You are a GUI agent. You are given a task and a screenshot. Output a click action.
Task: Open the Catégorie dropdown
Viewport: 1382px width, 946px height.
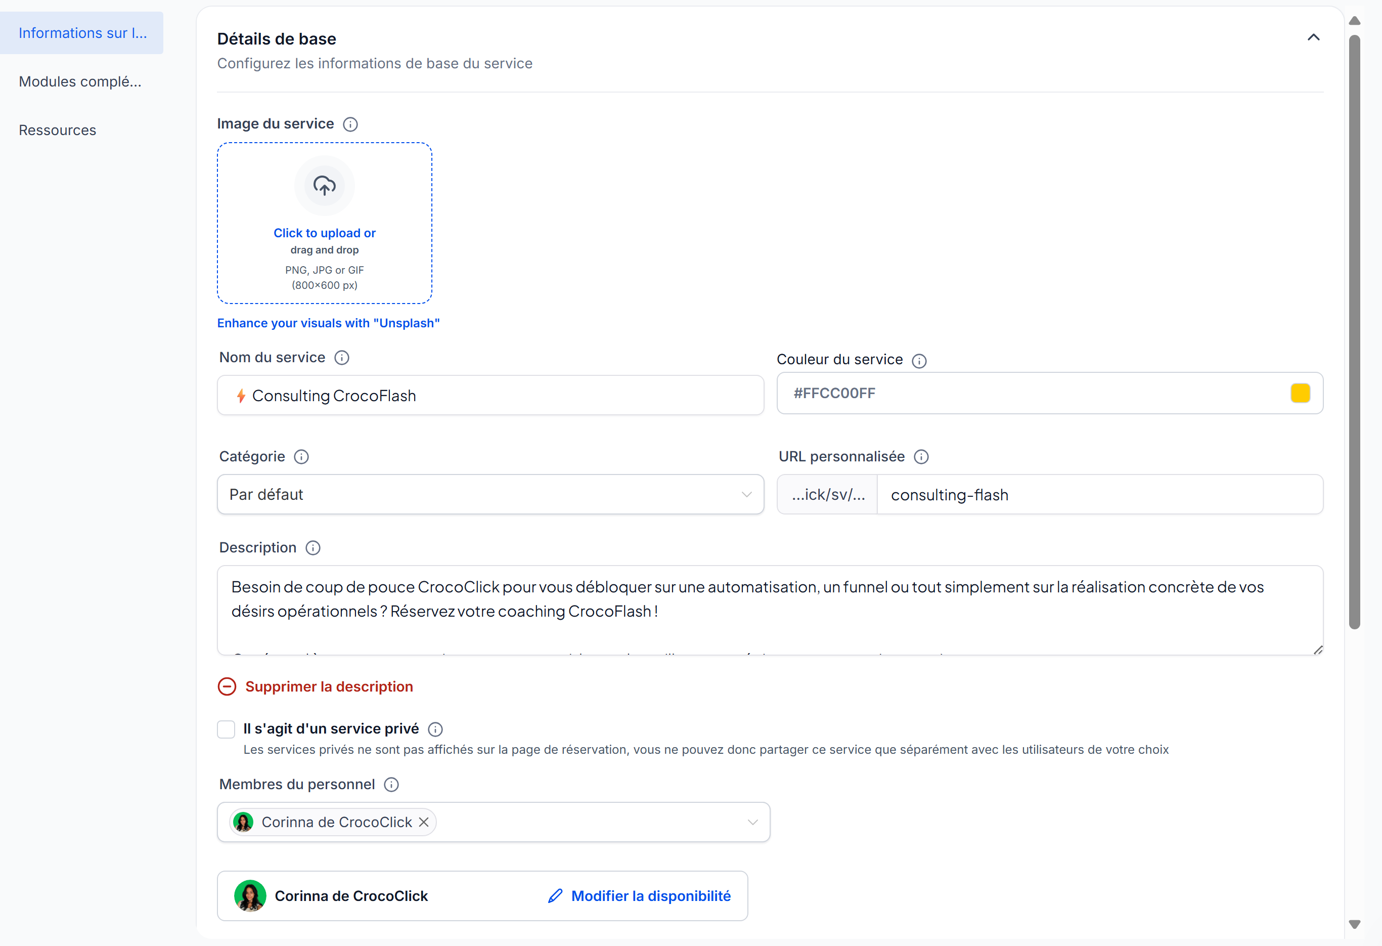(491, 494)
